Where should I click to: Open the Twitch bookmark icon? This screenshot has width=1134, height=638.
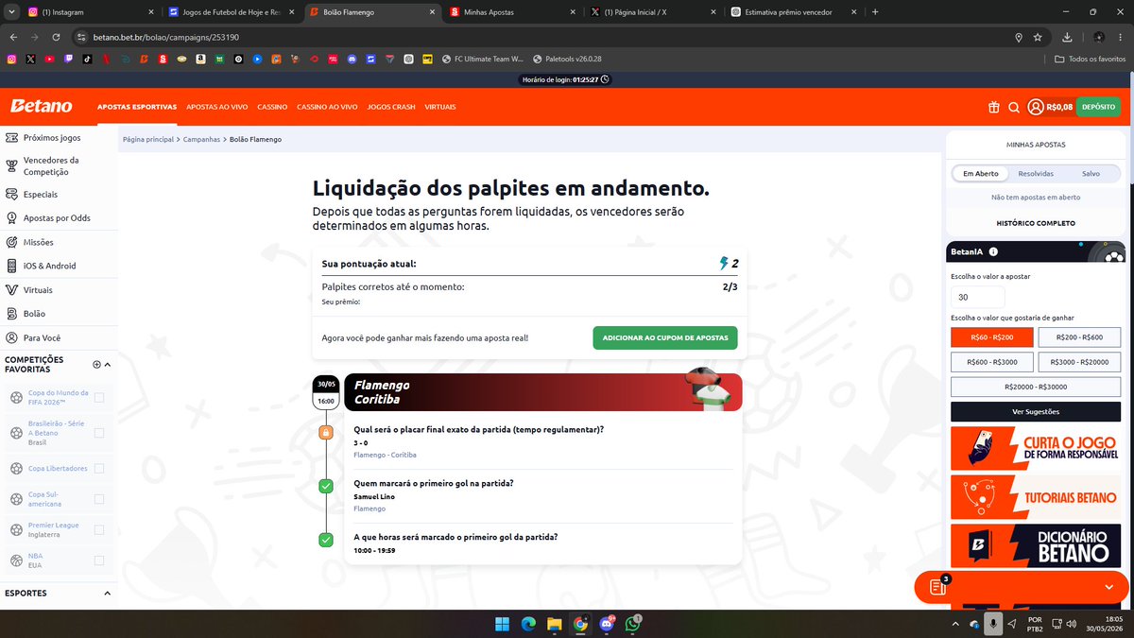pos(68,59)
